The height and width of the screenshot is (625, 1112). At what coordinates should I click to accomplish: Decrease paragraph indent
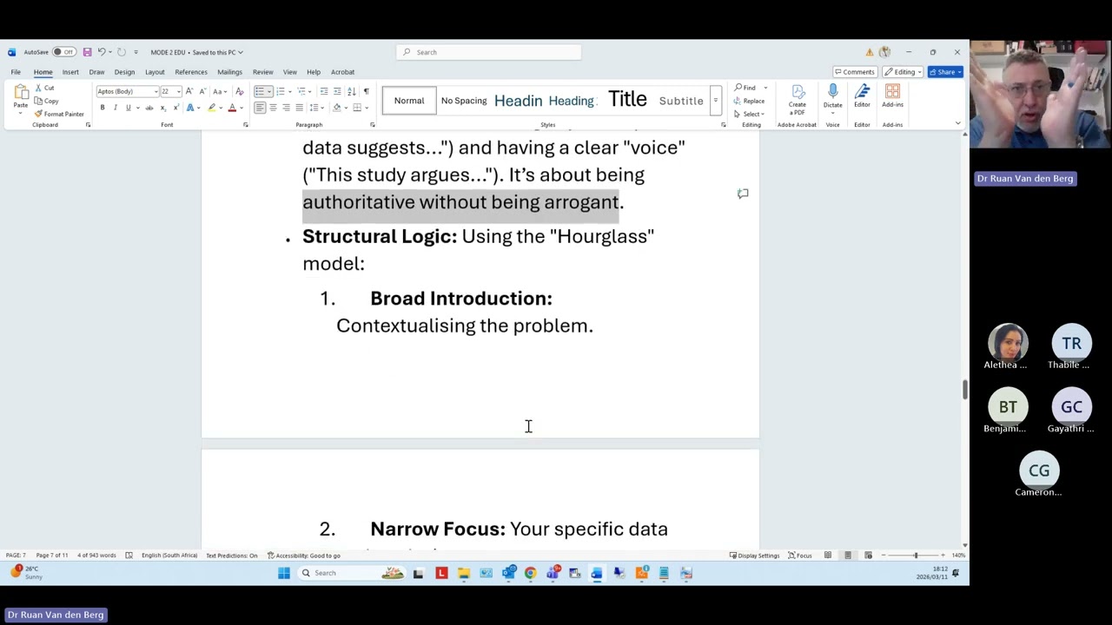pos(324,91)
